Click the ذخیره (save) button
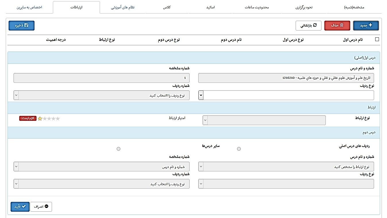The image size is (387, 218). 22,26
